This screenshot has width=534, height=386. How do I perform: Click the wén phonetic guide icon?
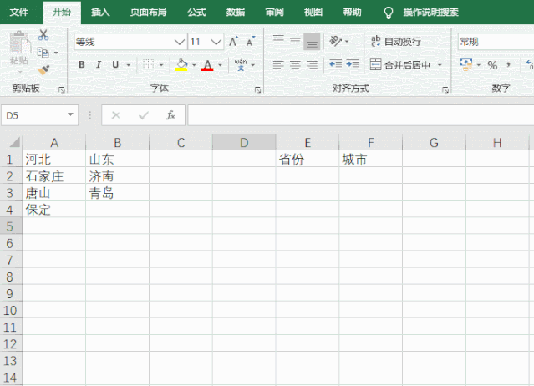point(241,64)
